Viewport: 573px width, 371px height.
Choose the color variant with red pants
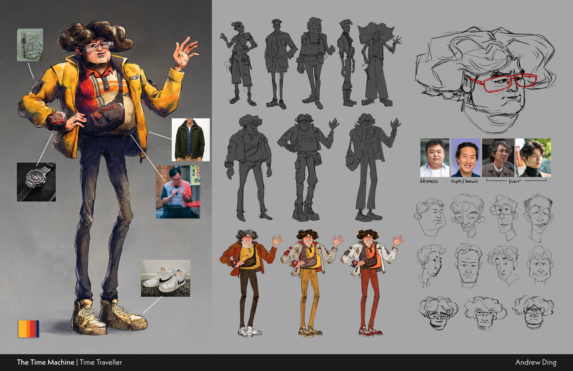point(370,283)
